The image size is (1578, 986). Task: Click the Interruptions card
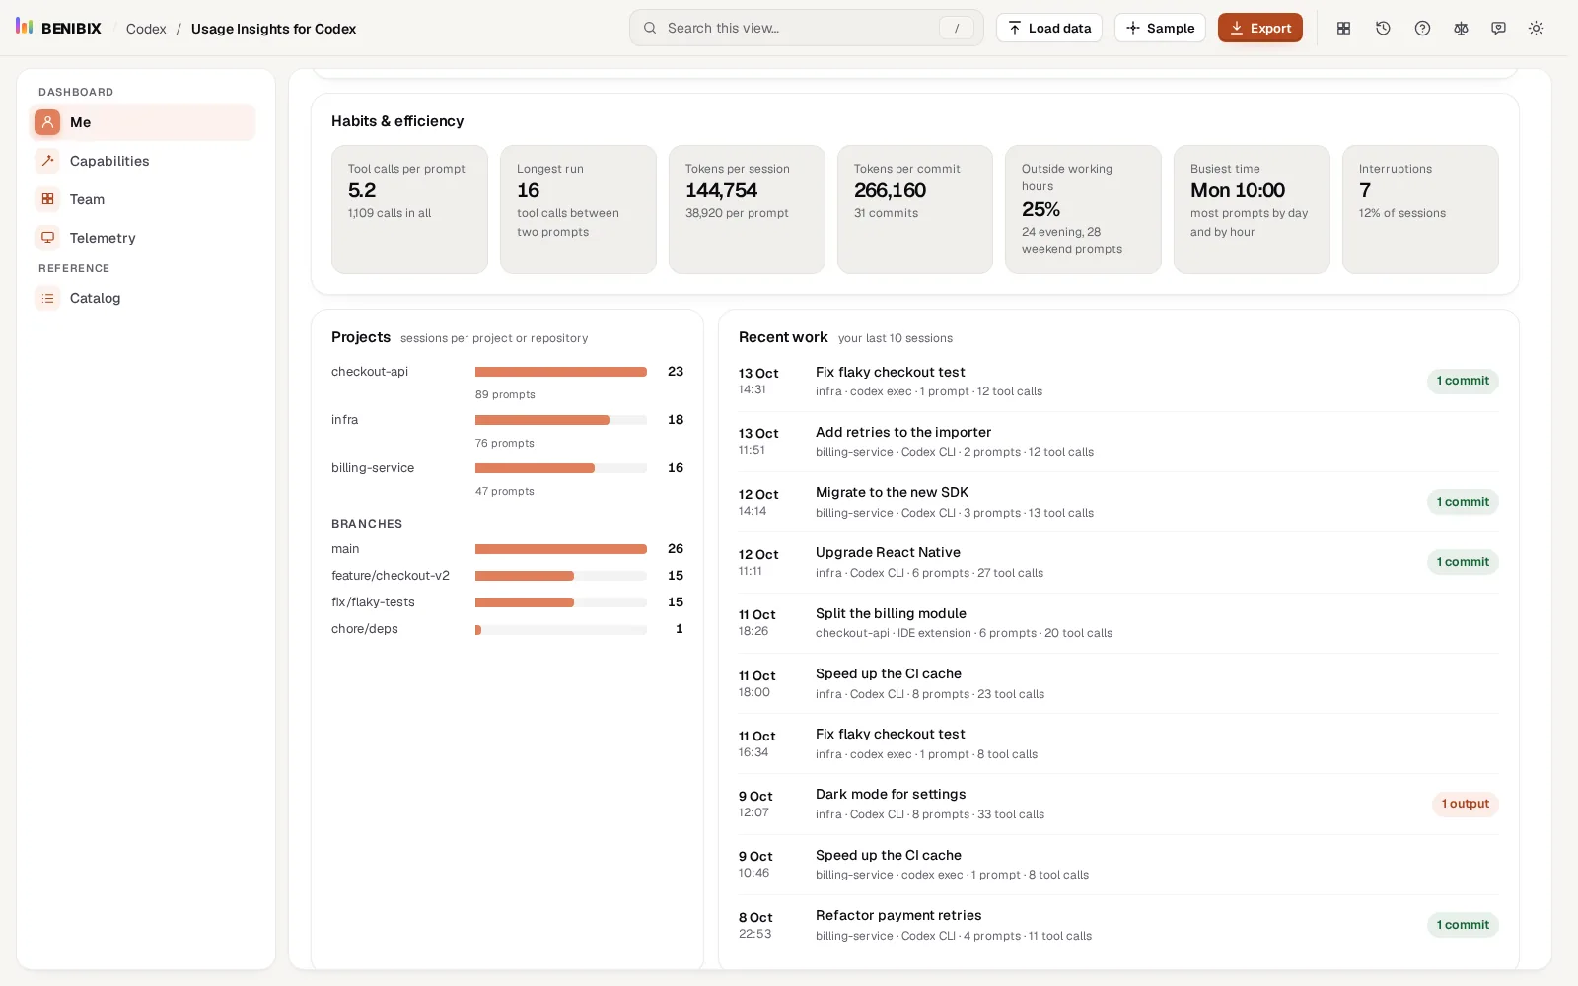[1420, 209]
